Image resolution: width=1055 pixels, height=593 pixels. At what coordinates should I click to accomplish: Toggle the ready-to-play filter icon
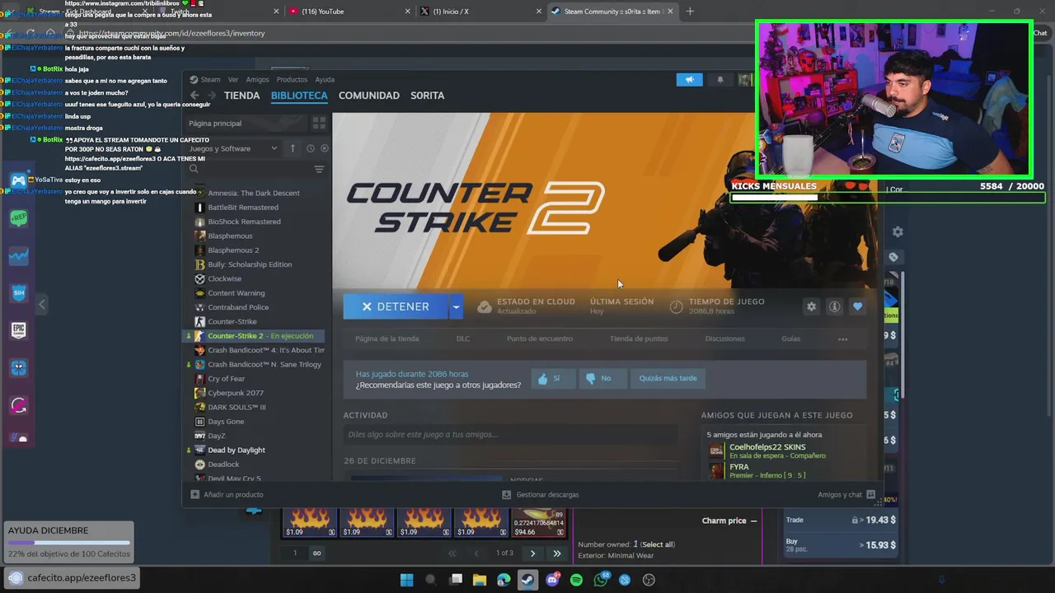tap(324, 148)
